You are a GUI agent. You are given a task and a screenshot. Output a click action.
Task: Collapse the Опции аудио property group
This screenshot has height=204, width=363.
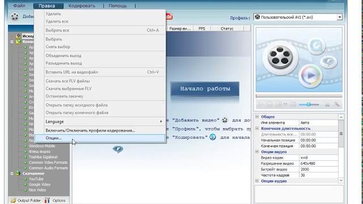[x=257, y=181]
